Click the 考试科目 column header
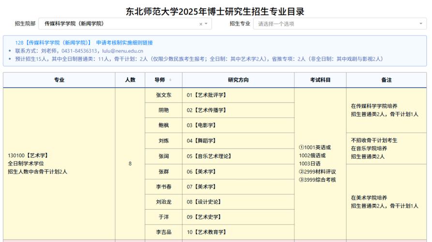 [x=320, y=80]
